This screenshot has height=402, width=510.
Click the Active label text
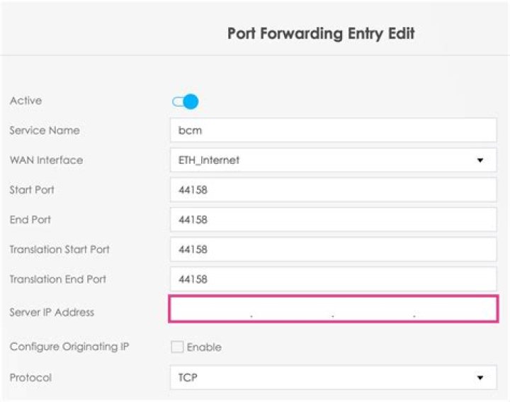coord(25,101)
